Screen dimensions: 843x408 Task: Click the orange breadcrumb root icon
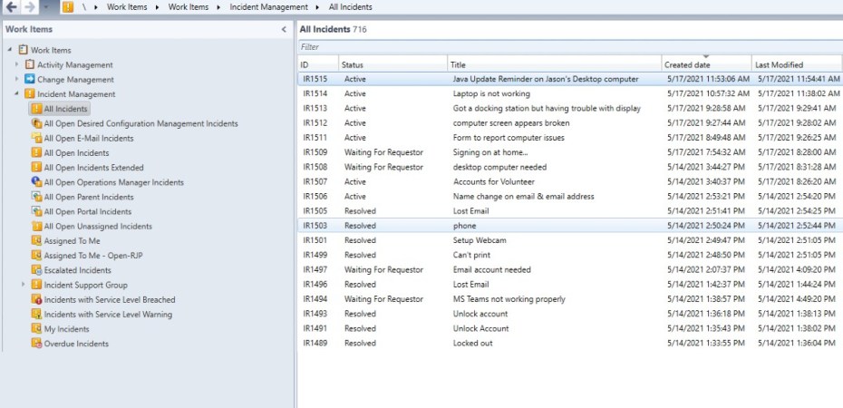click(68, 7)
